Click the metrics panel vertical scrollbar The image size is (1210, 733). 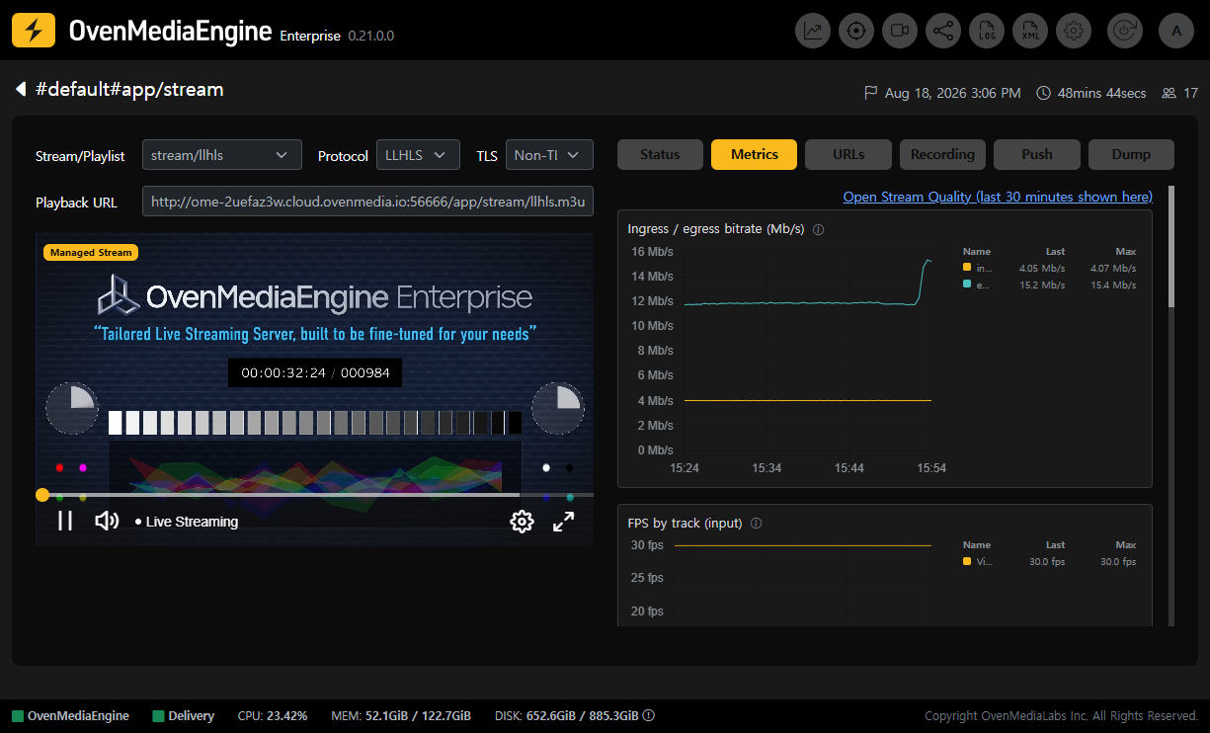point(1171,246)
